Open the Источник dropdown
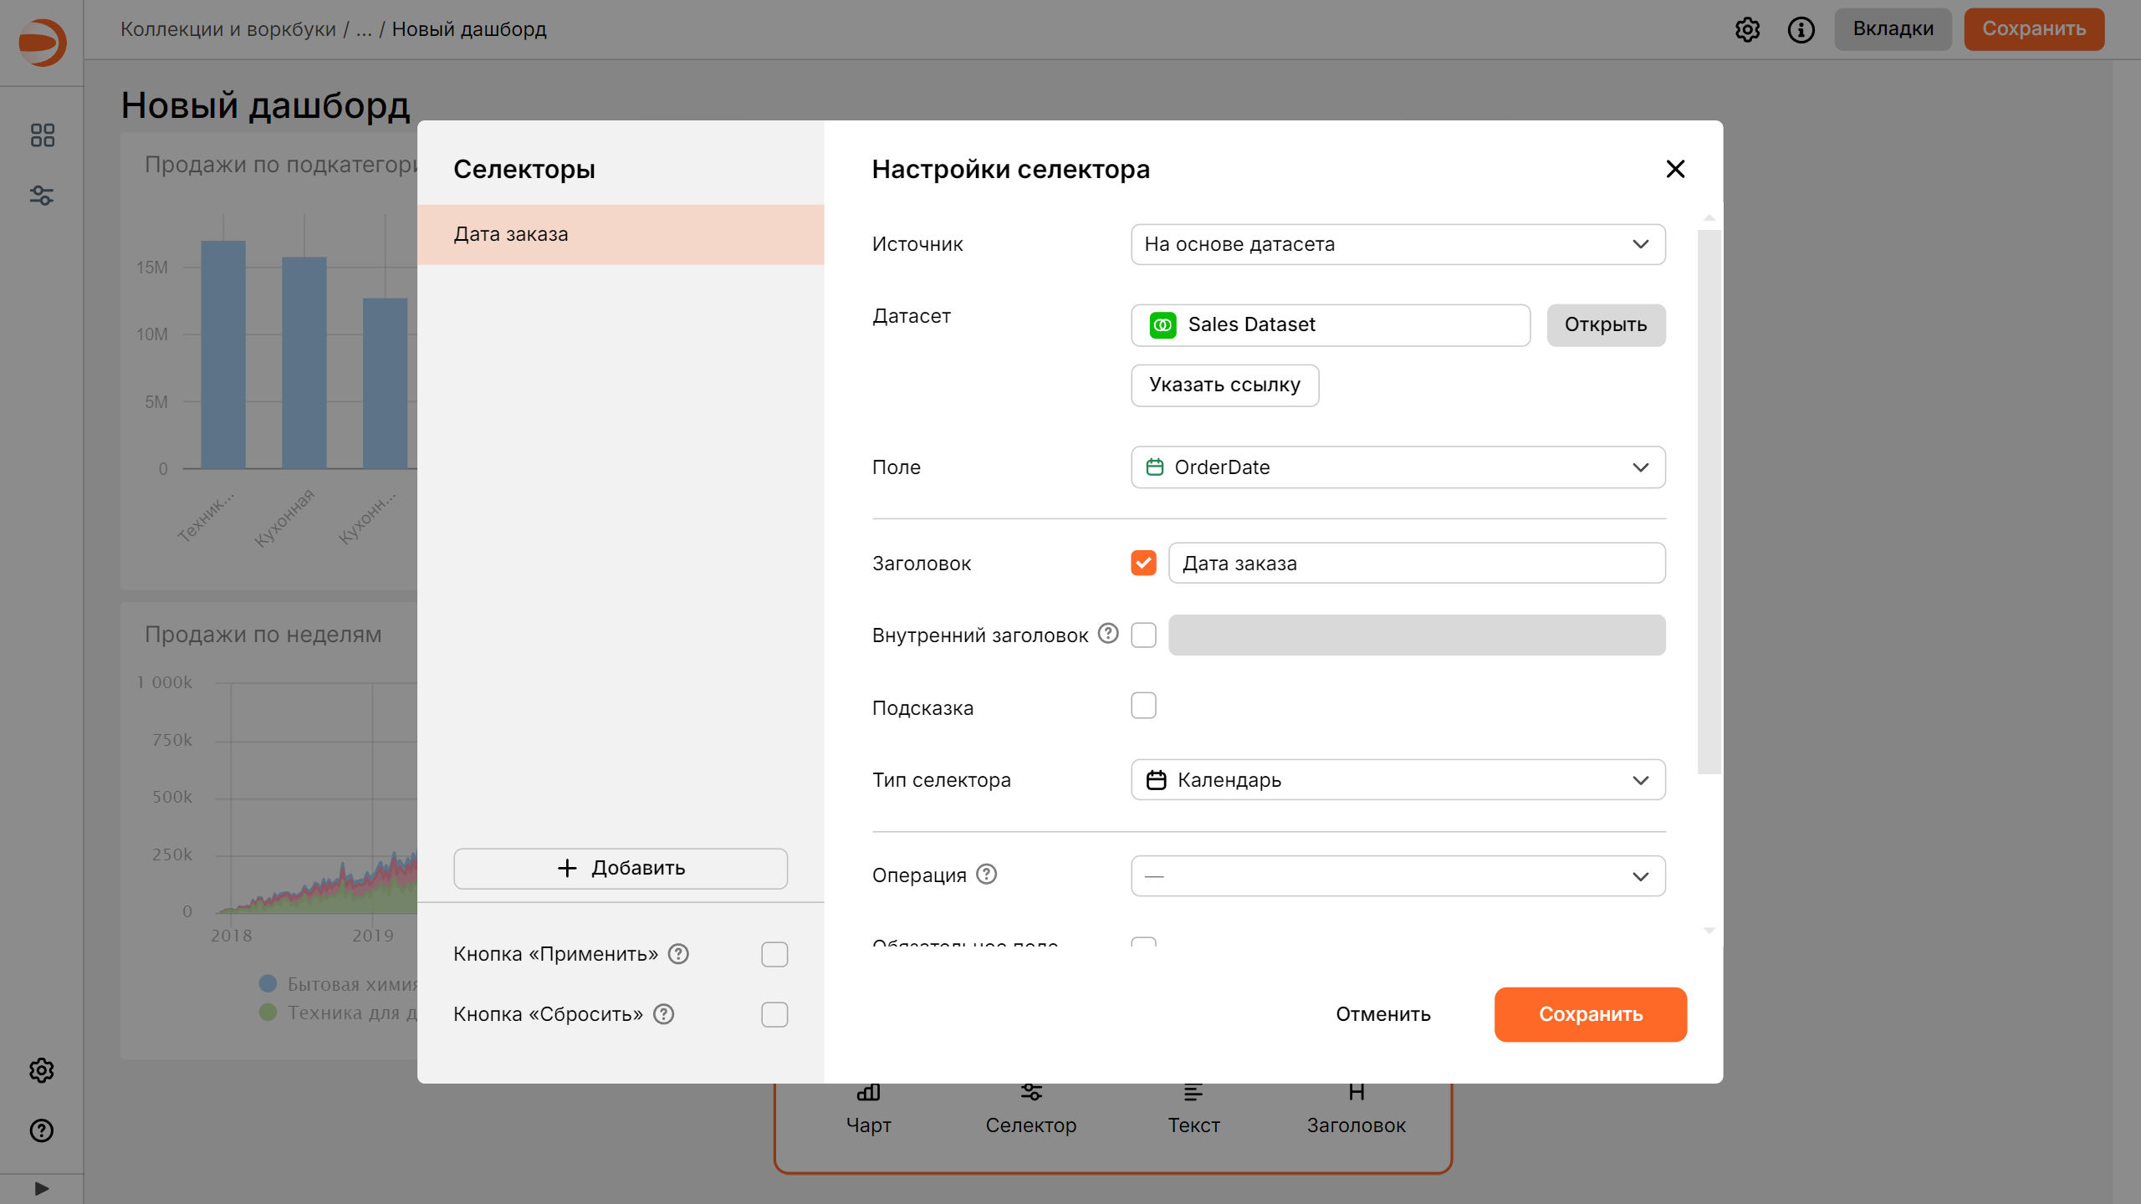The image size is (2141, 1204). [1397, 244]
